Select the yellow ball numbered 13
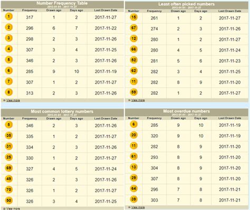The height and width of the screenshot is (210, 250). (133, 167)
